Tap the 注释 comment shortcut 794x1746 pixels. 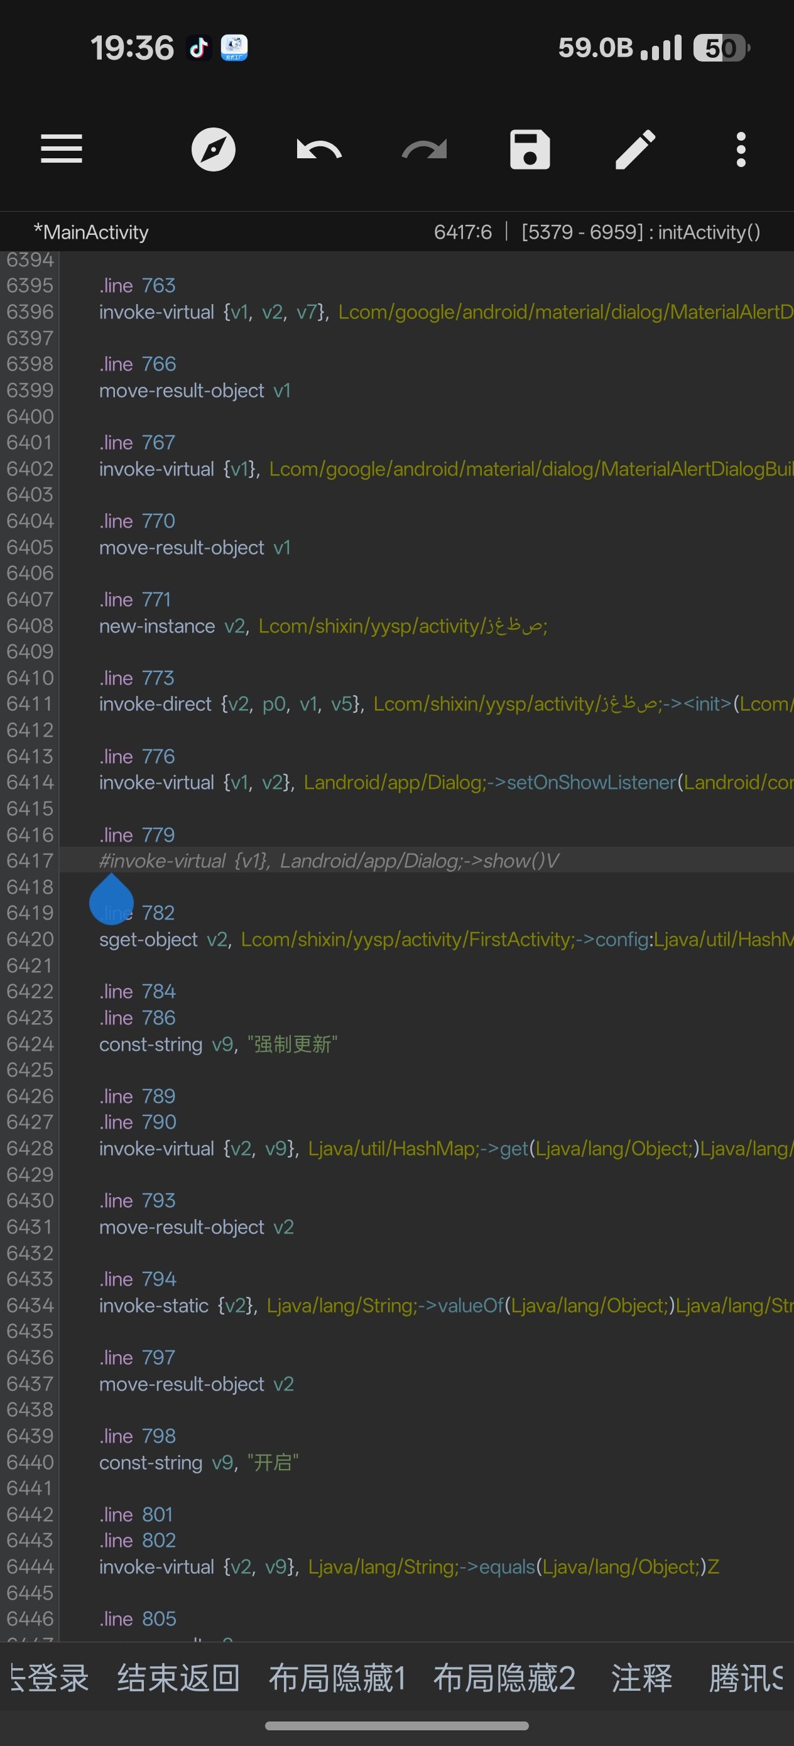641,1679
